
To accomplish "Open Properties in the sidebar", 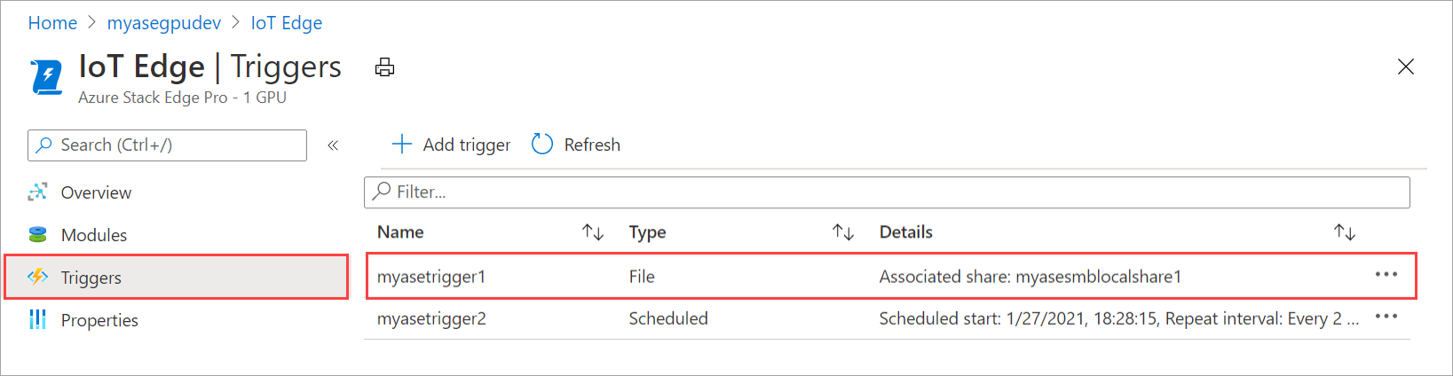I will (x=99, y=320).
